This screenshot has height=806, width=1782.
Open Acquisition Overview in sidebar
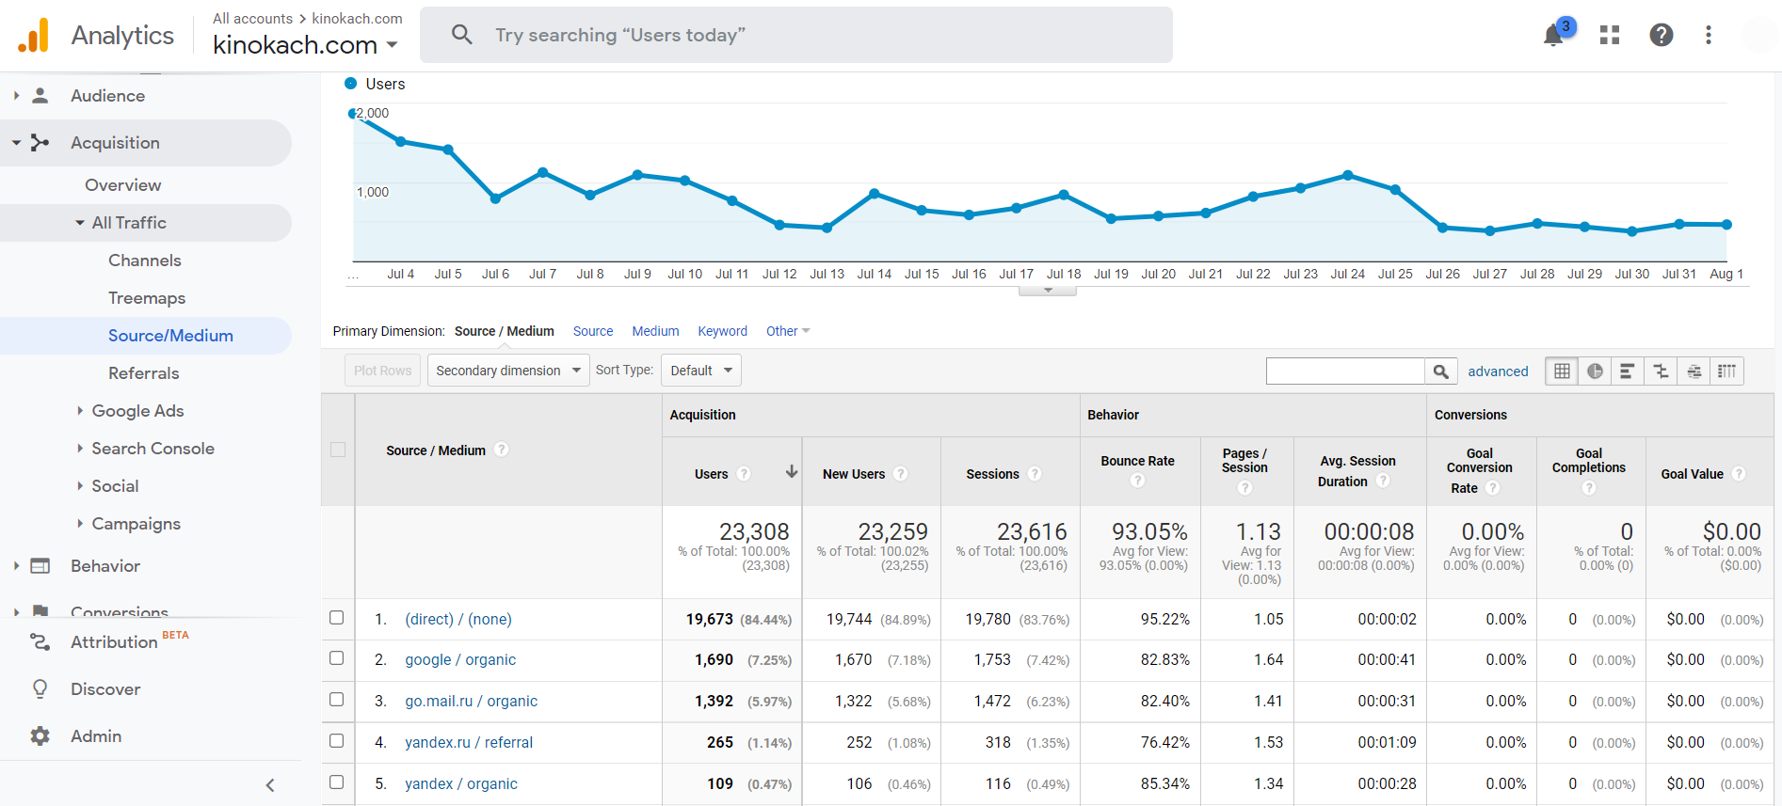[x=123, y=185]
